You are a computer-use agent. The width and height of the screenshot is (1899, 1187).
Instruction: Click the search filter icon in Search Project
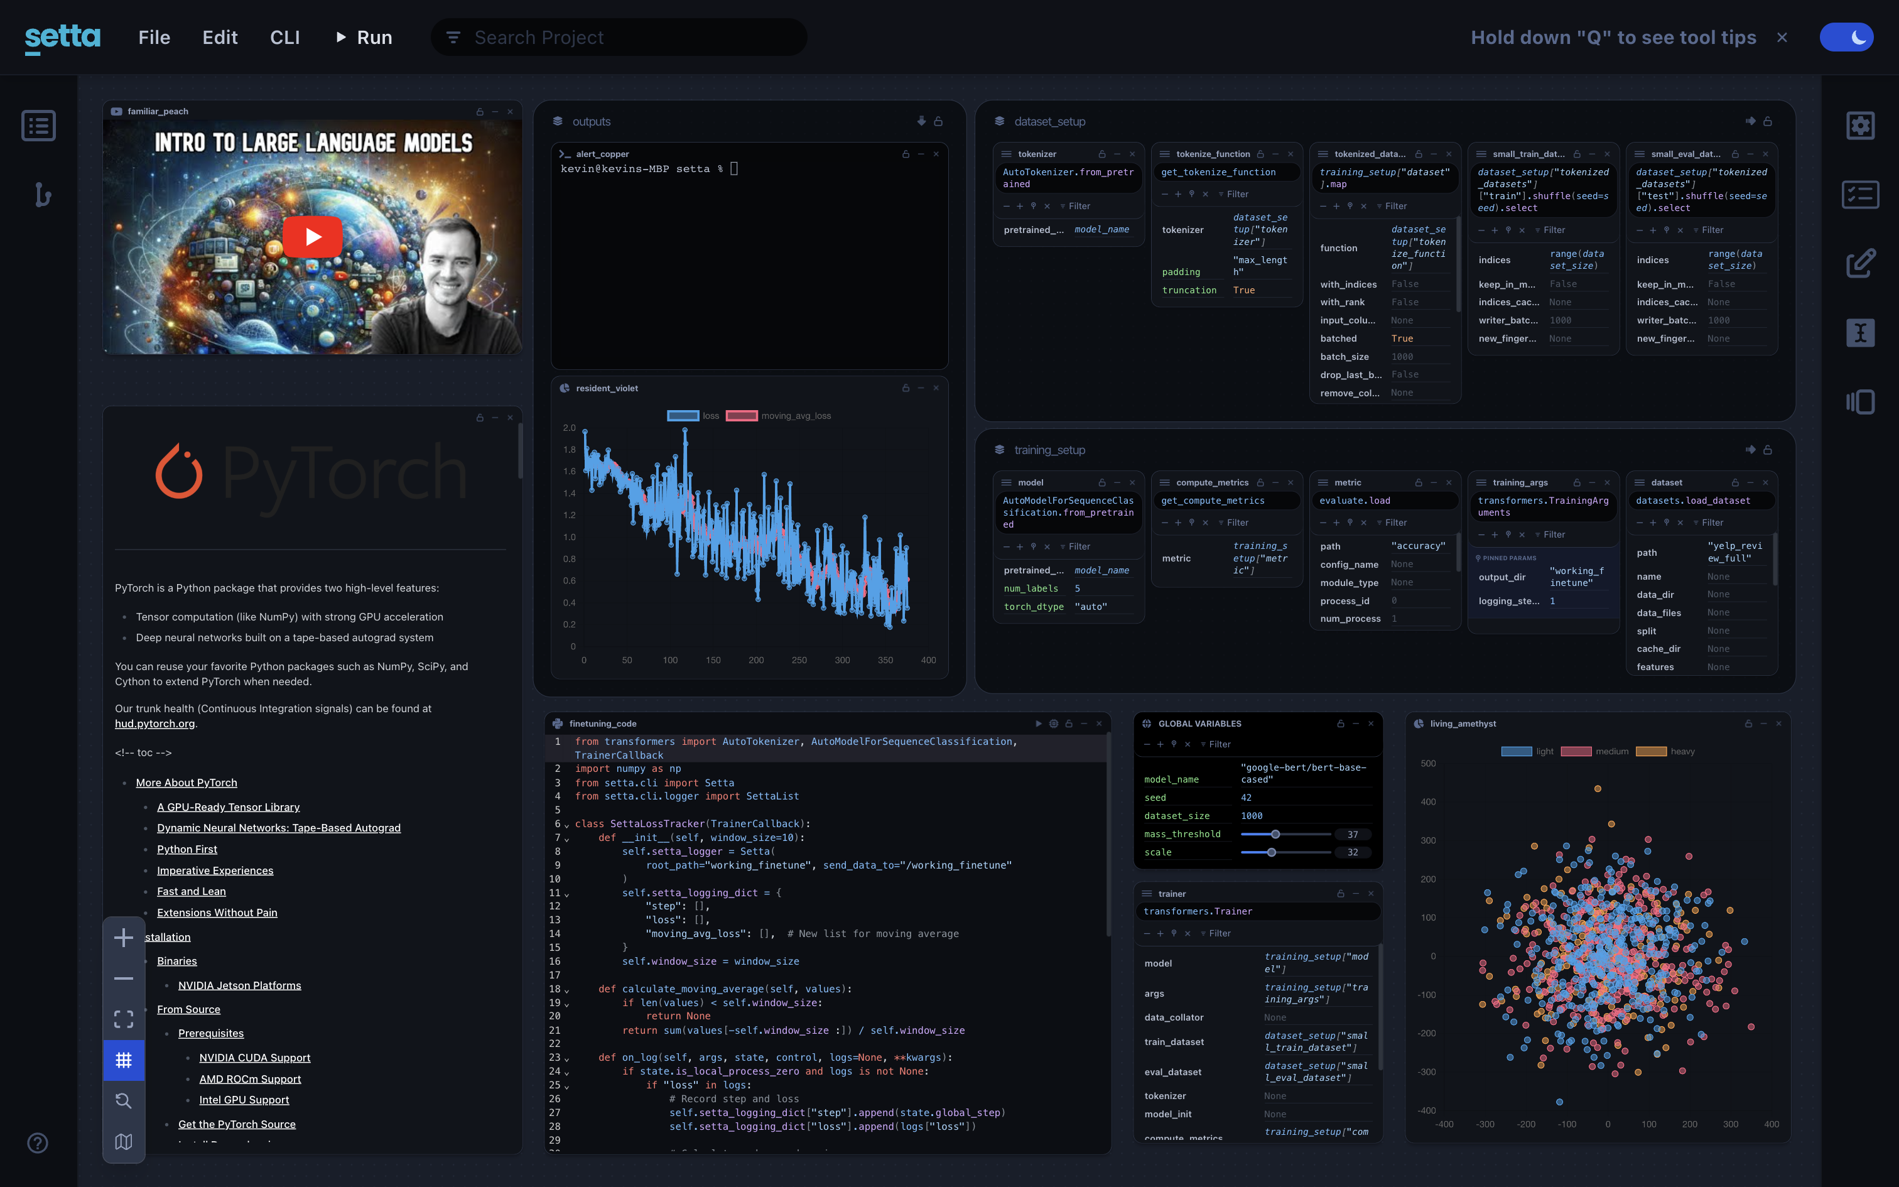(x=453, y=37)
